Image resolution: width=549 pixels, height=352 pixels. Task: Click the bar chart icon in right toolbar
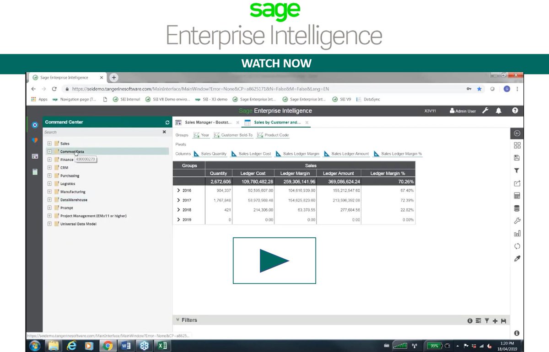click(x=517, y=234)
